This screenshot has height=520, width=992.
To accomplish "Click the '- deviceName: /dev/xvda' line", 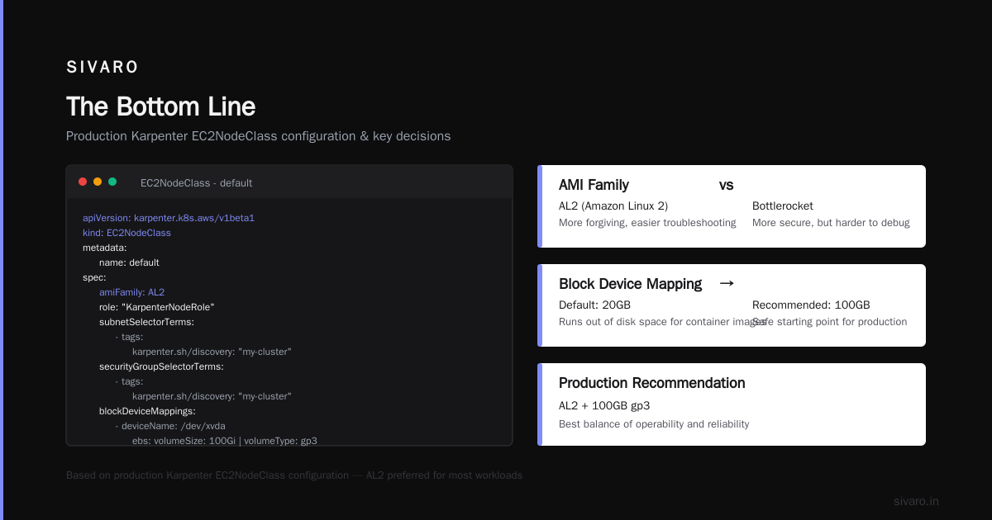I will tap(169, 426).
